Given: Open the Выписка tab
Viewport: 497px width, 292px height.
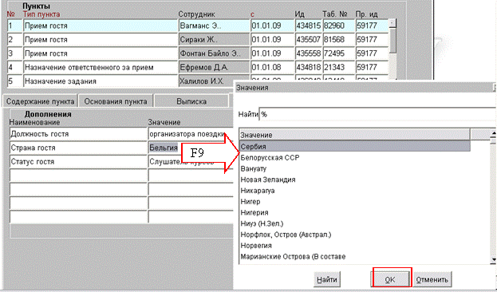Looking at the screenshot, I should (x=191, y=101).
